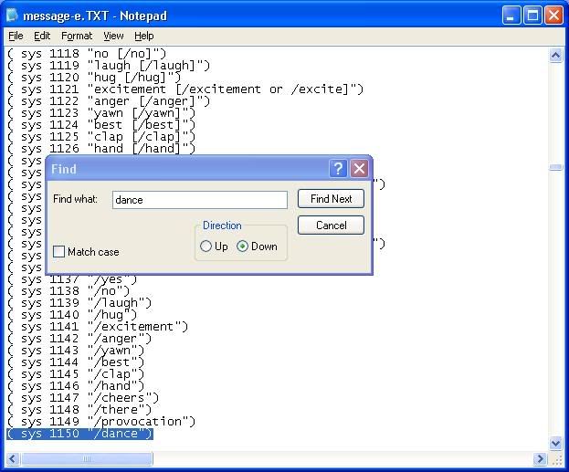The image size is (569, 472).
Task: Open the Edit menu
Action: pyautogui.click(x=42, y=36)
